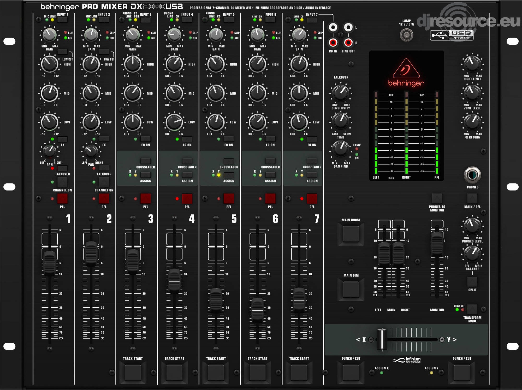Toggle the TRANSFORM MODE button
Viewport: 522px width, 390px height.
(x=472, y=309)
